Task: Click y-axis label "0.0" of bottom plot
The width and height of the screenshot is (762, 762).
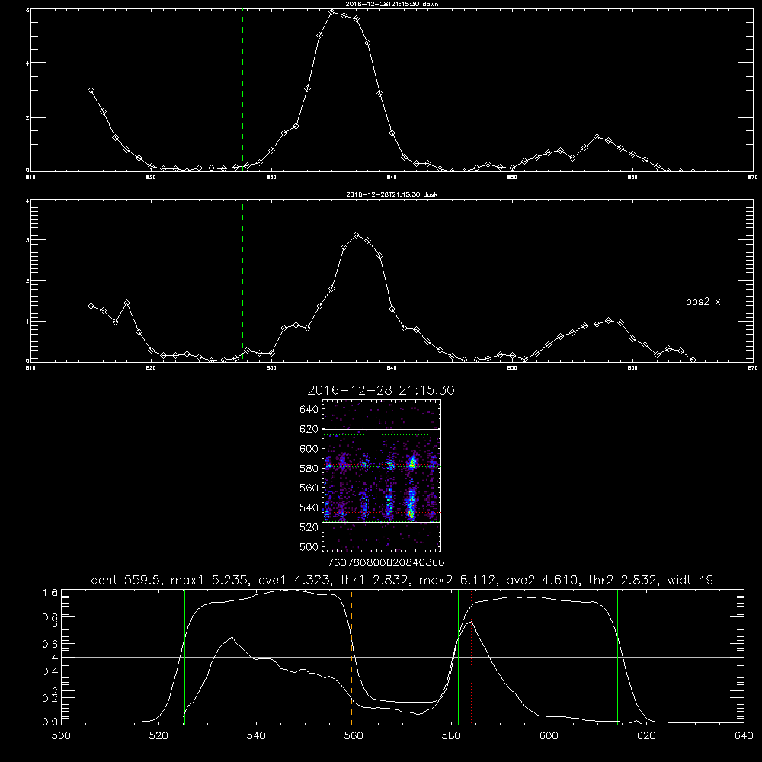Action: (50, 722)
